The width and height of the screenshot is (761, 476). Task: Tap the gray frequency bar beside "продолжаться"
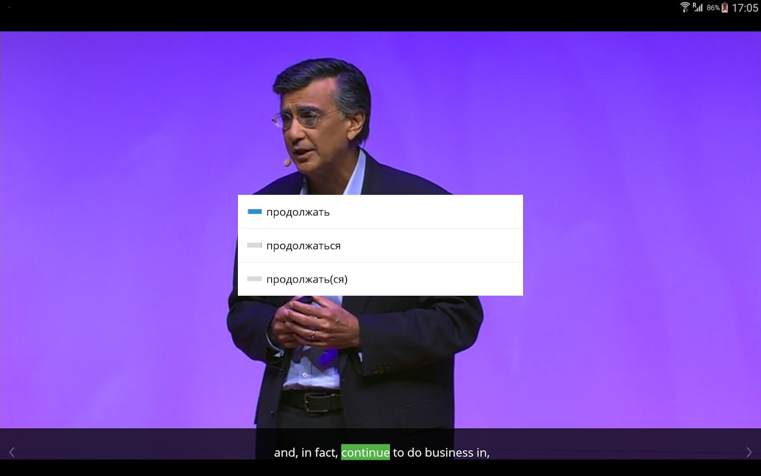[255, 245]
